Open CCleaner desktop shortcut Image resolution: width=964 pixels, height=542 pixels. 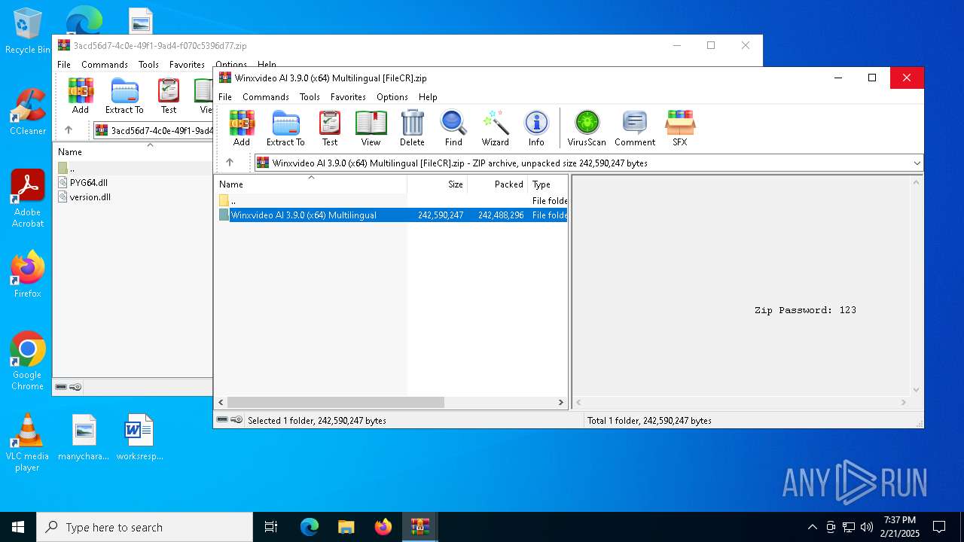click(x=27, y=111)
